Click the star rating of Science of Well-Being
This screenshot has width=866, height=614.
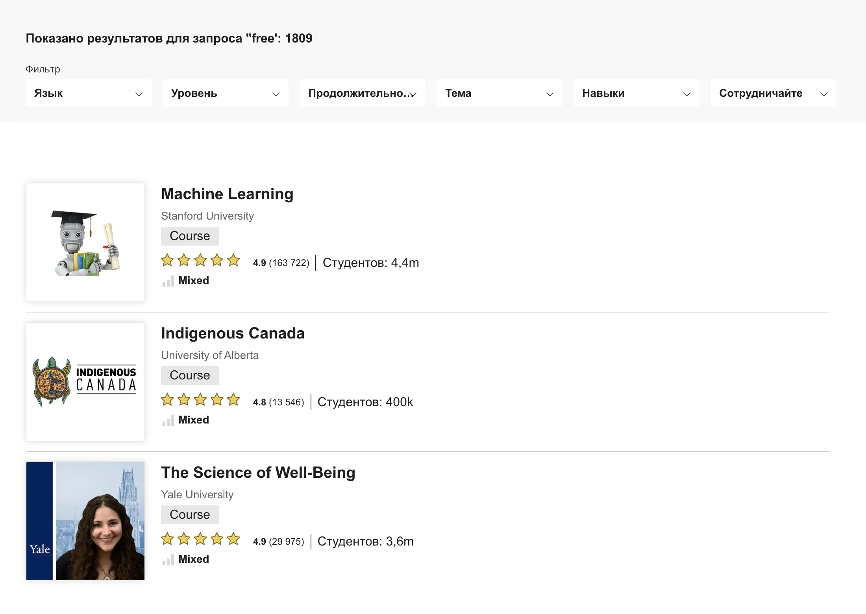click(x=200, y=539)
